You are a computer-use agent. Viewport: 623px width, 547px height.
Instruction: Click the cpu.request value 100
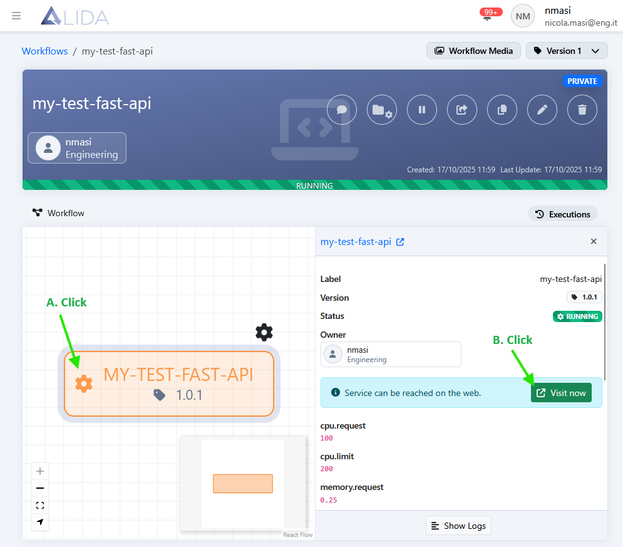[327, 438]
